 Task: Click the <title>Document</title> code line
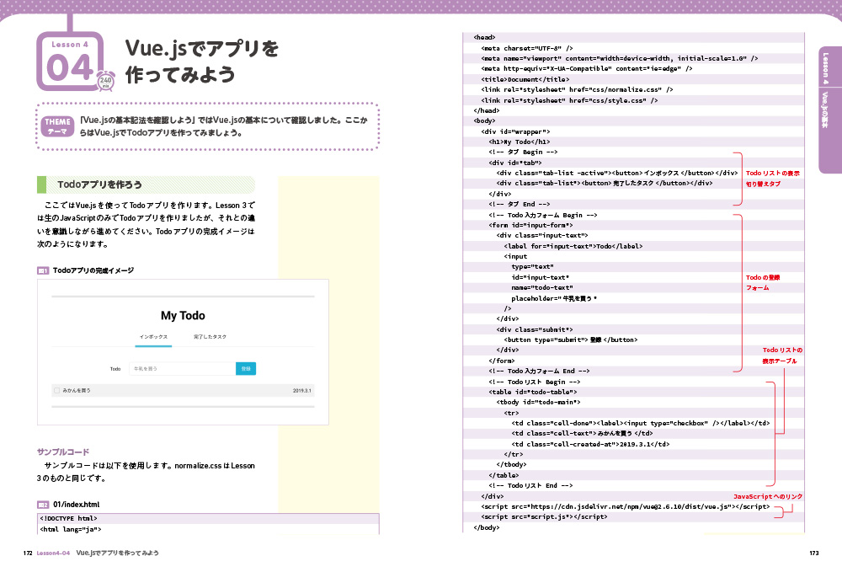pyautogui.click(x=525, y=79)
